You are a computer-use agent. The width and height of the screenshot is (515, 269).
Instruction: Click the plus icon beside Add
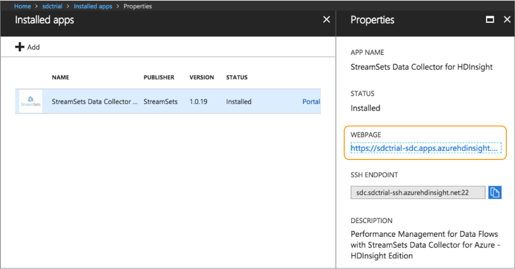coord(20,47)
